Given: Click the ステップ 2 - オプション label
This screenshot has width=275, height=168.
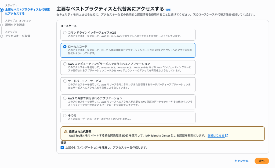Looking at the screenshot, I should 18,21.
